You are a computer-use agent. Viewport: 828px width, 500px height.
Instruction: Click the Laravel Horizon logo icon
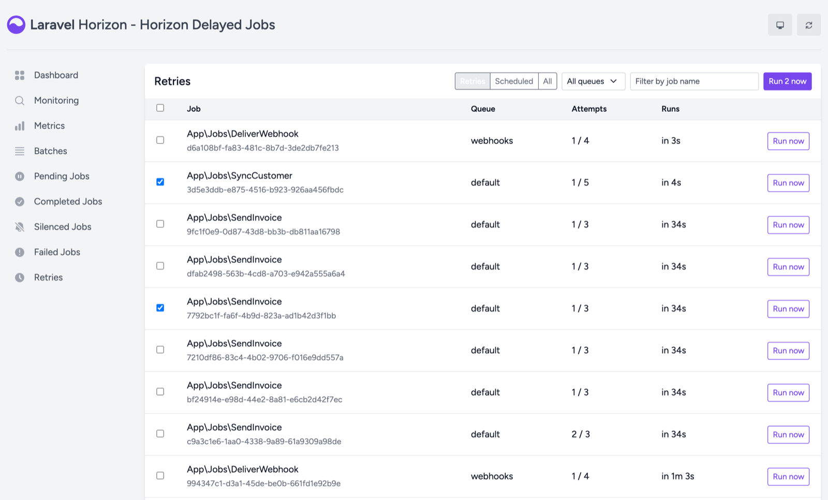point(16,25)
